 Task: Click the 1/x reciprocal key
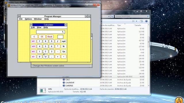tap(64, 51)
